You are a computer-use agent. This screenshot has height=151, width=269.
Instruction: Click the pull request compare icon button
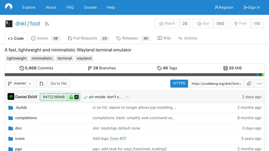tap(41, 84)
